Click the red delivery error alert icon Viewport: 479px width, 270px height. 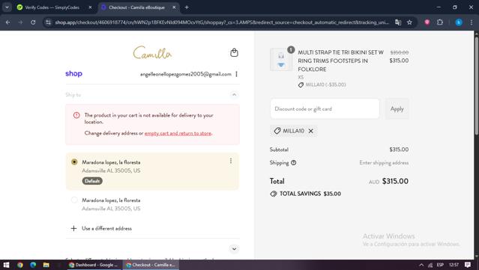click(x=76, y=115)
